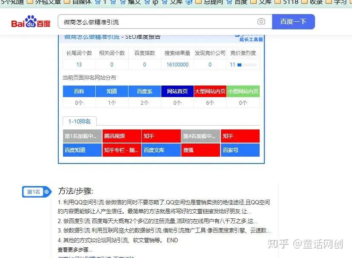This screenshot has height=258, width=352.
Task: Click the 网站首页 category header
Action: tap(177, 92)
